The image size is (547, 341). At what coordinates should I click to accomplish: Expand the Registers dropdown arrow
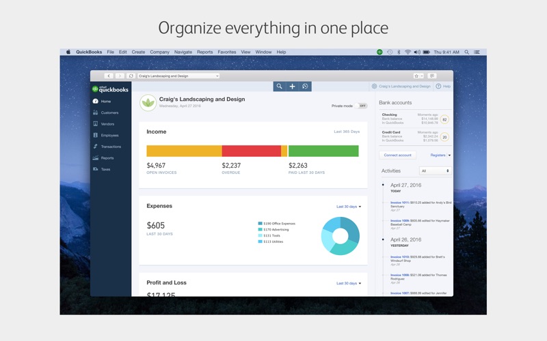(x=449, y=155)
